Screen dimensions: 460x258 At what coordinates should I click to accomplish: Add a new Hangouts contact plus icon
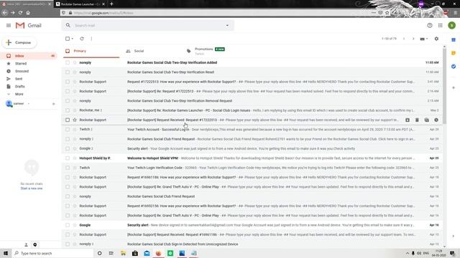(x=53, y=104)
